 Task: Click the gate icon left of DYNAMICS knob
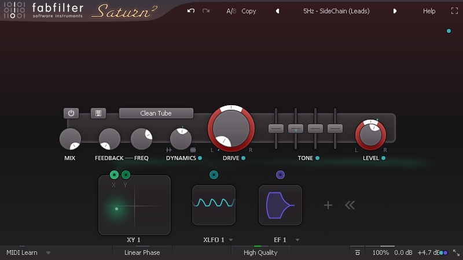tap(168, 150)
